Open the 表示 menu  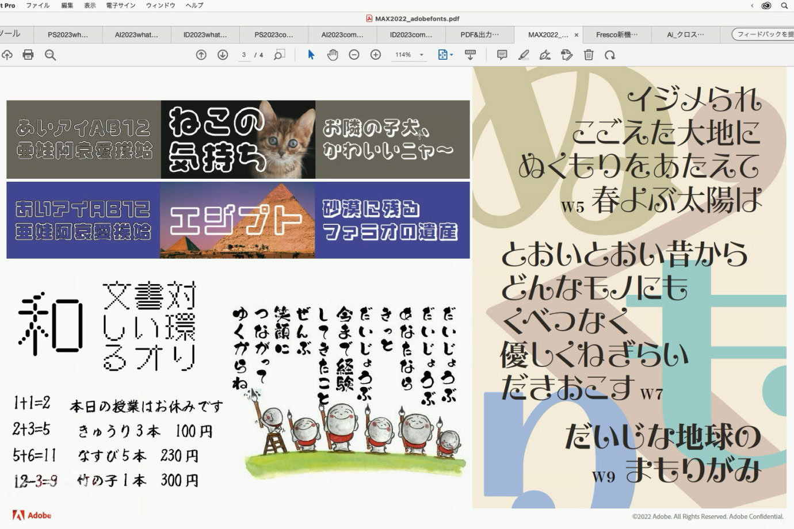click(90, 5)
